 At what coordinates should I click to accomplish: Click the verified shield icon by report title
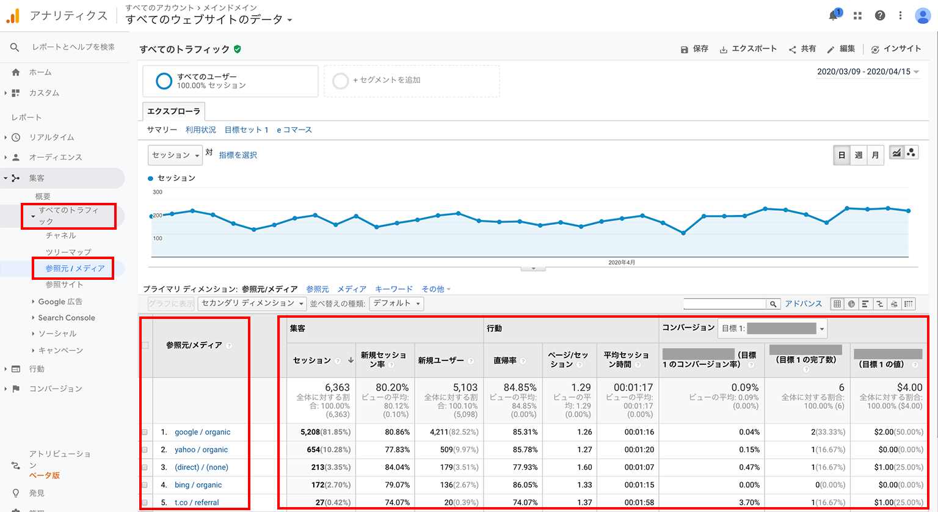pos(238,49)
